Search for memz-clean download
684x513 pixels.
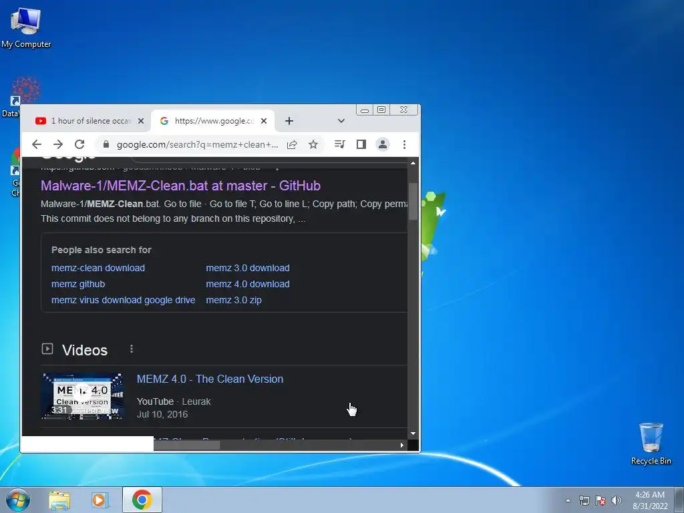click(x=98, y=268)
